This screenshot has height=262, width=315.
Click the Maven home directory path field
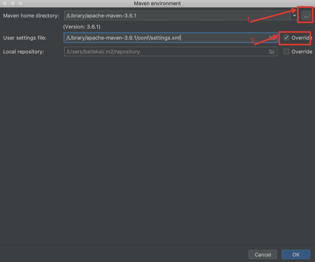click(x=177, y=16)
